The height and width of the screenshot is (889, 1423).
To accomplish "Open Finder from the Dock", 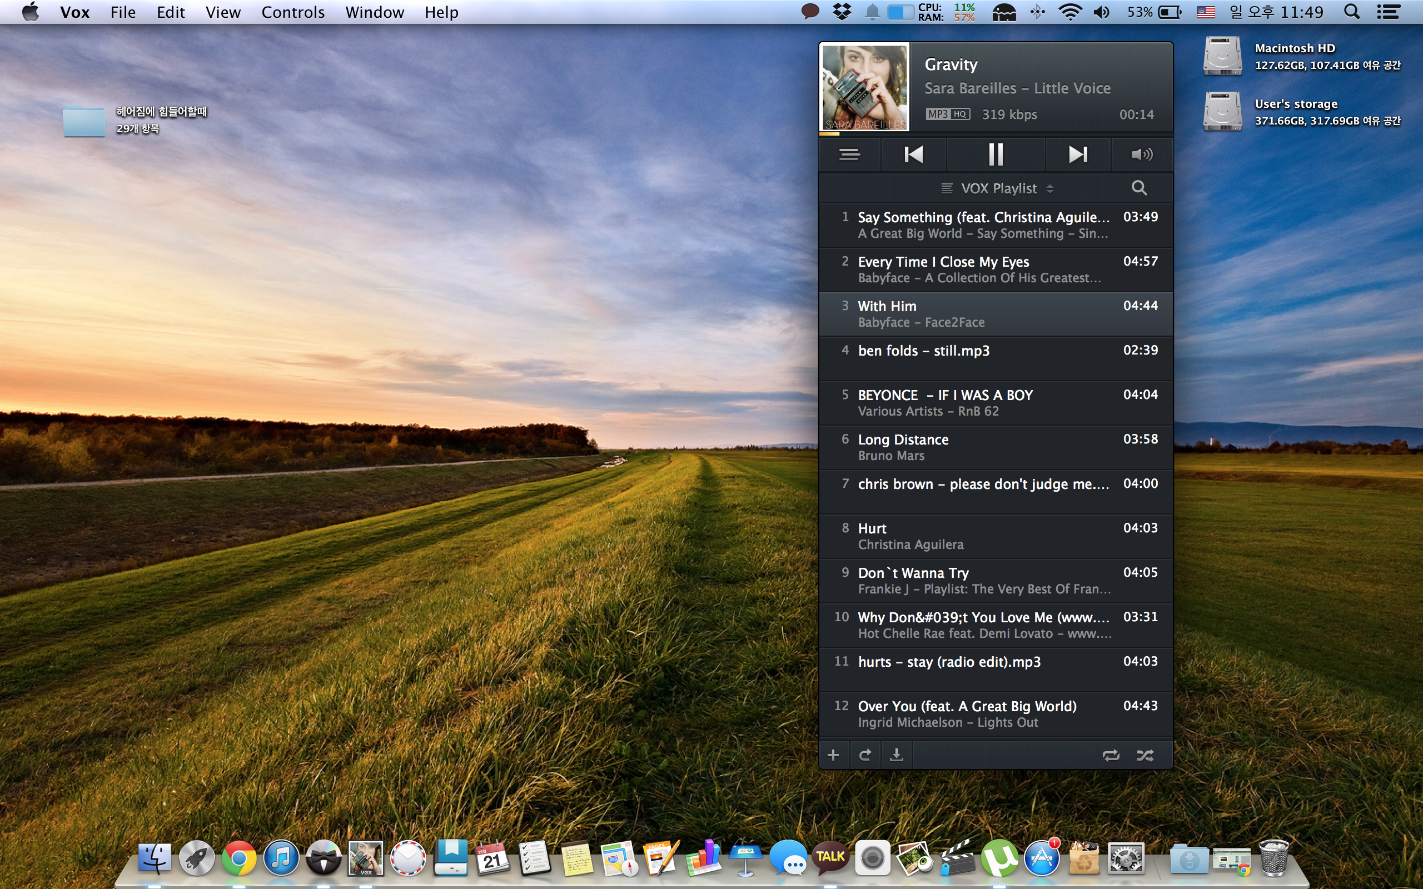I will click(154, 858).
